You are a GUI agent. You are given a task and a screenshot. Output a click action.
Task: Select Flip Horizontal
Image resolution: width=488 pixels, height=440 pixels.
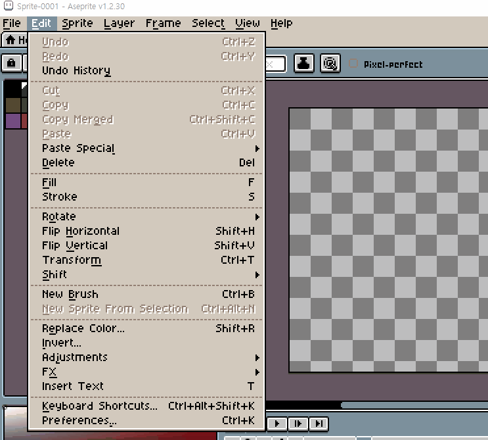(x=146, y=232)
